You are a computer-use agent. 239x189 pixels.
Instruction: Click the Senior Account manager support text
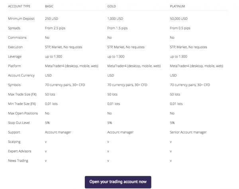click(188, 132)
